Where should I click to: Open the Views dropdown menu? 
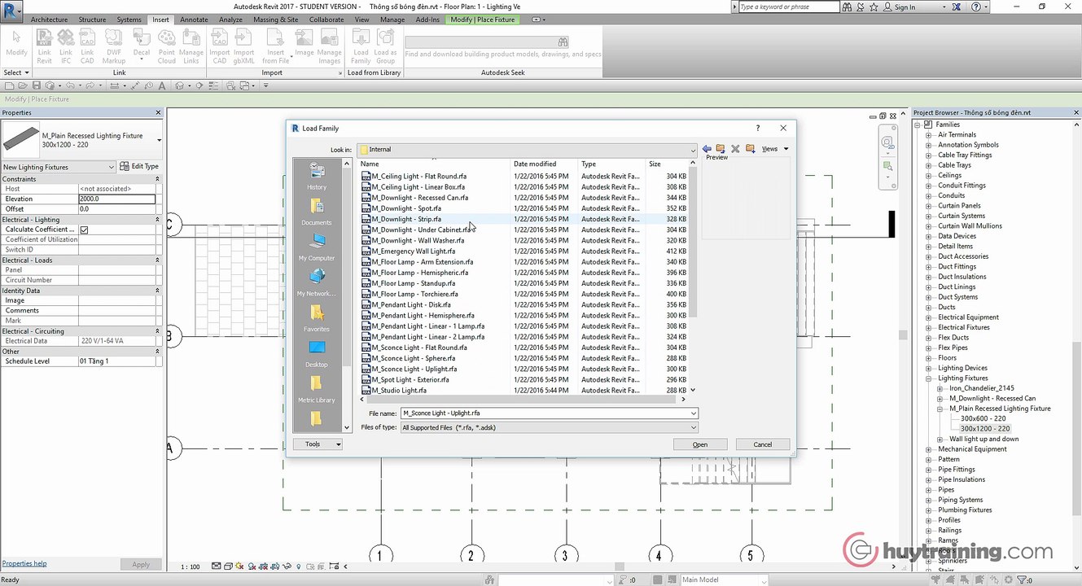775,149
